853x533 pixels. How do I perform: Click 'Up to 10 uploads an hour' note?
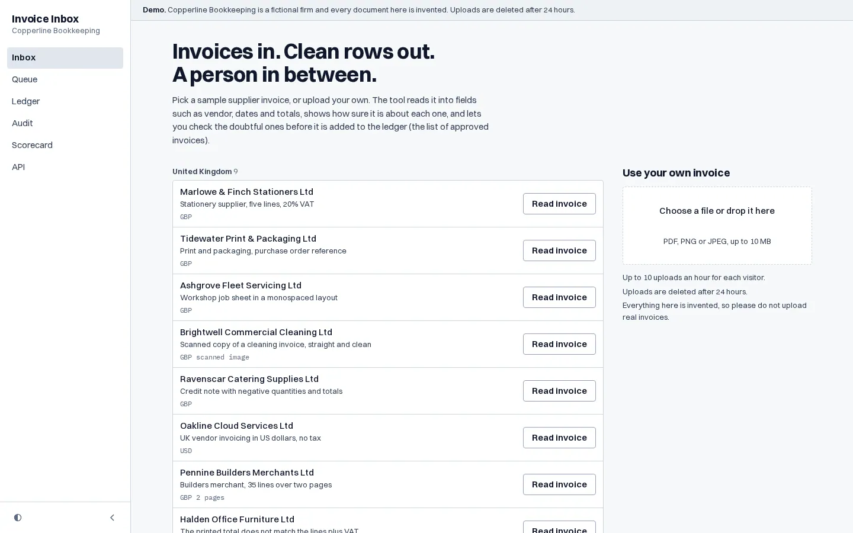[x=694, y=278]
